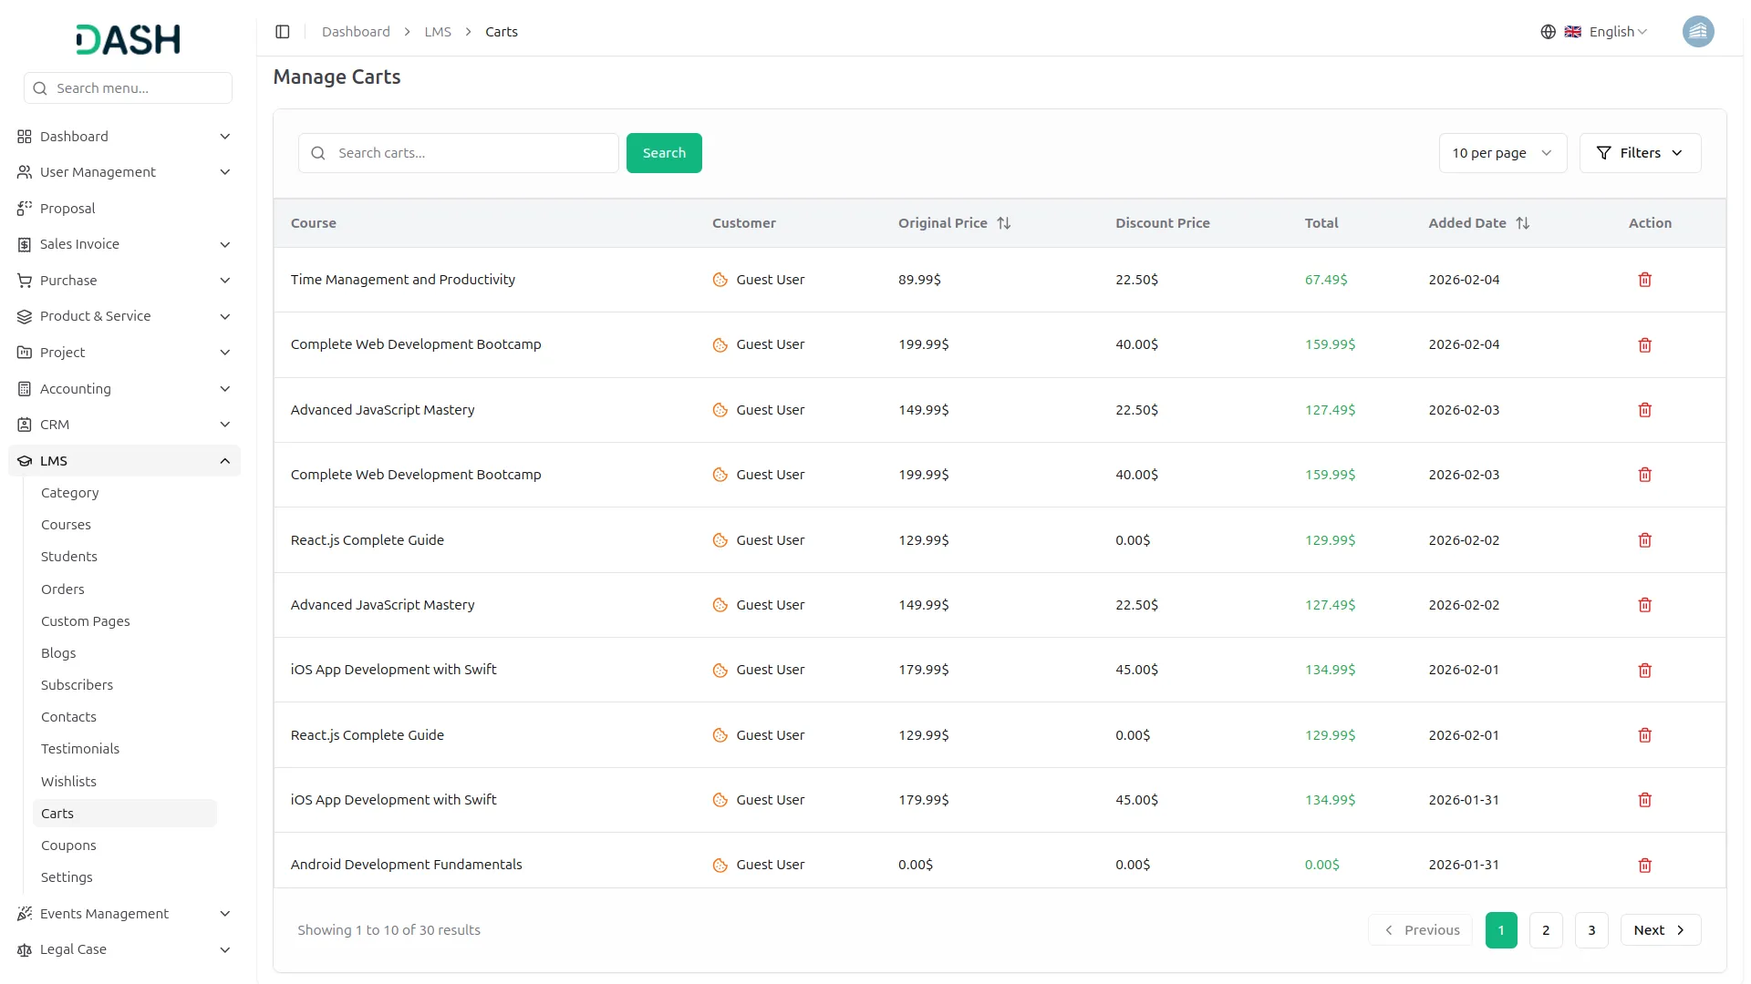
Task: Delete the Time Management and Productivity cart
Action: 1644,280
